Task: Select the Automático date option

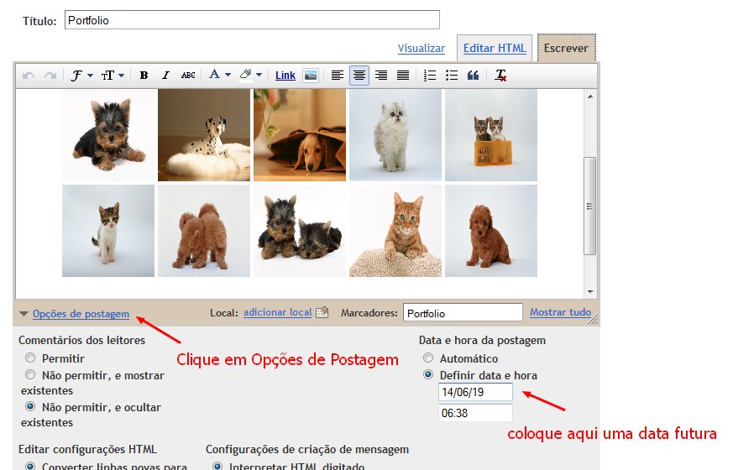Action: tap(428, 358)
